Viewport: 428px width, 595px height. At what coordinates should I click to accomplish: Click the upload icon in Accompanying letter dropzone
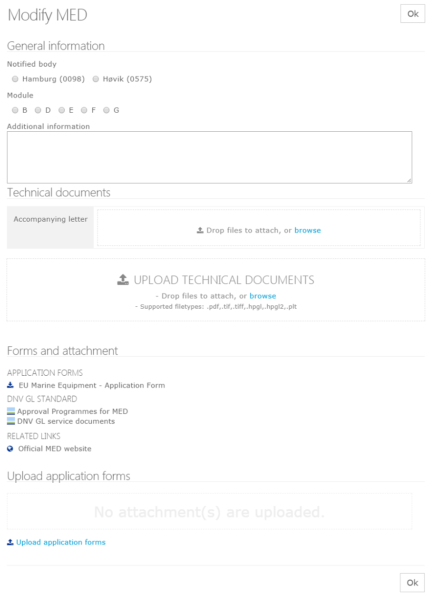200,231
